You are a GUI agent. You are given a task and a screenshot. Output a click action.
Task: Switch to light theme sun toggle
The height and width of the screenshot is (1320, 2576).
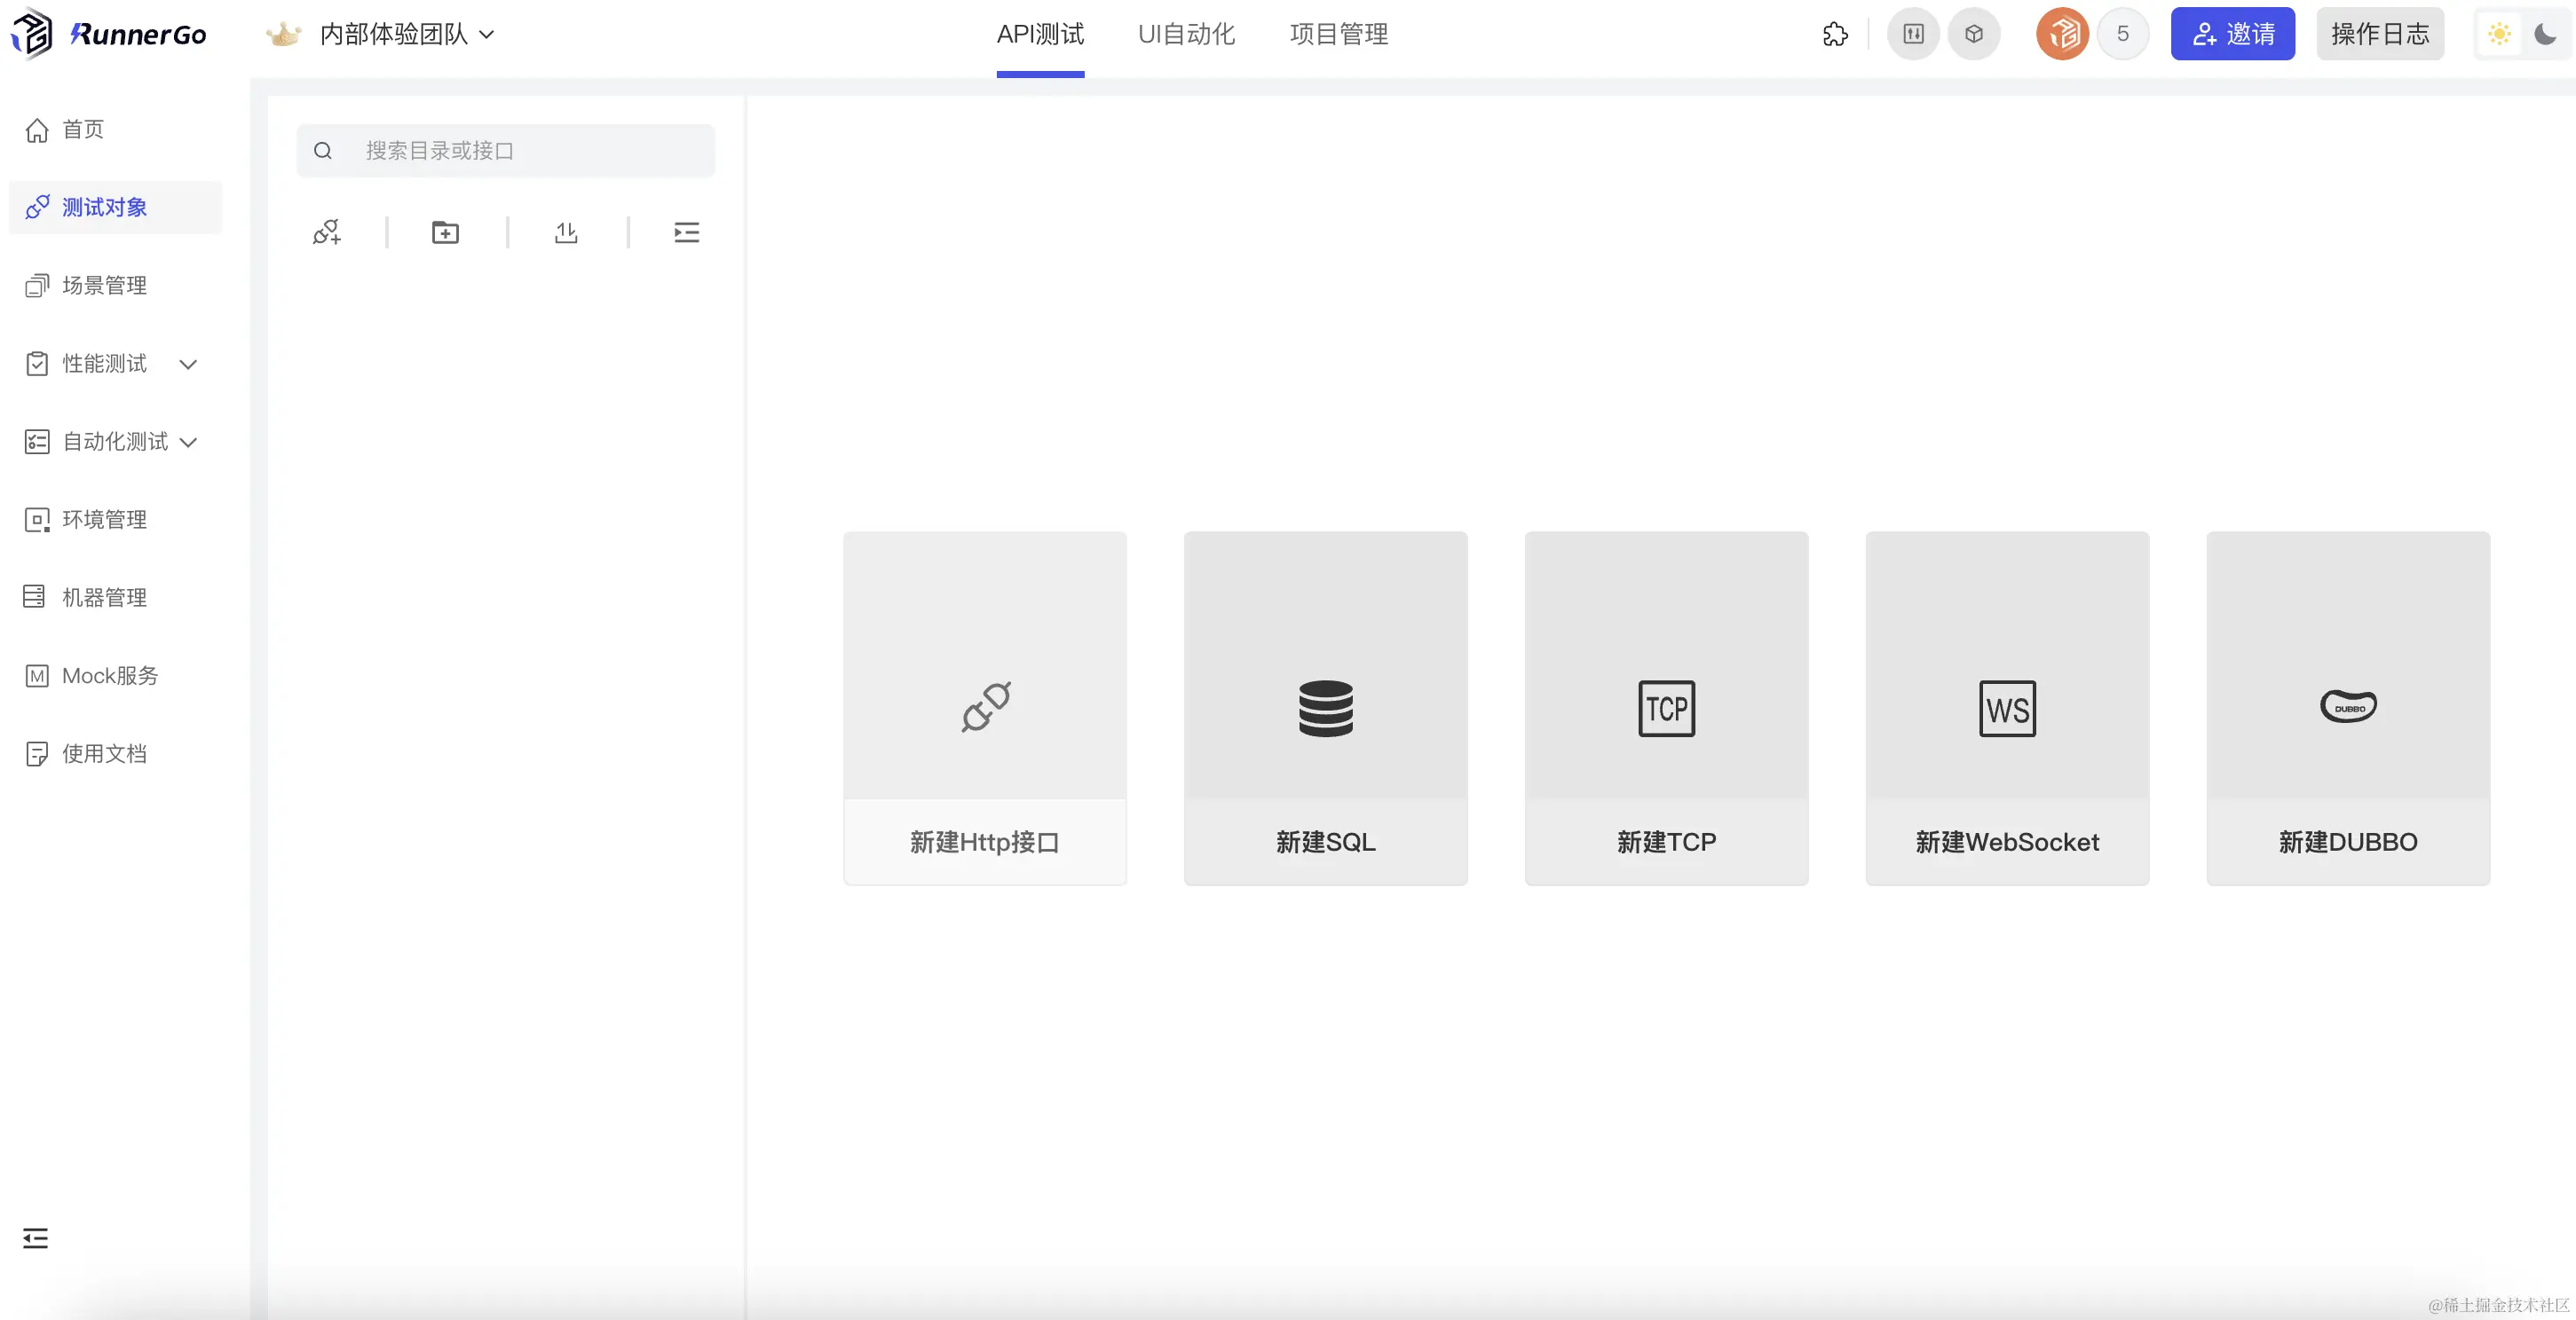[x=2499, y=34]
